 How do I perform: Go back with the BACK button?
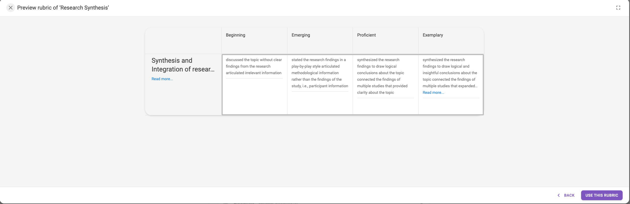566,195
